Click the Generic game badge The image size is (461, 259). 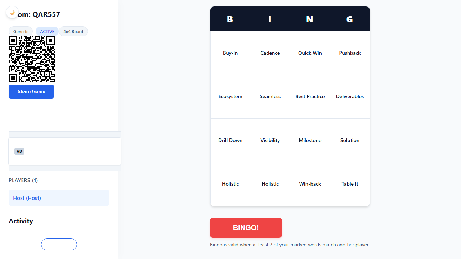pos(21,31)
